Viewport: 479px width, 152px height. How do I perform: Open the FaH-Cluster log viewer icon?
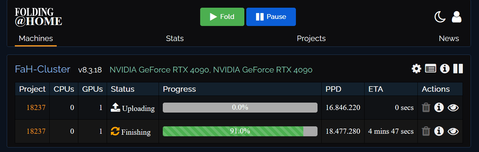[x=430, y=69]
